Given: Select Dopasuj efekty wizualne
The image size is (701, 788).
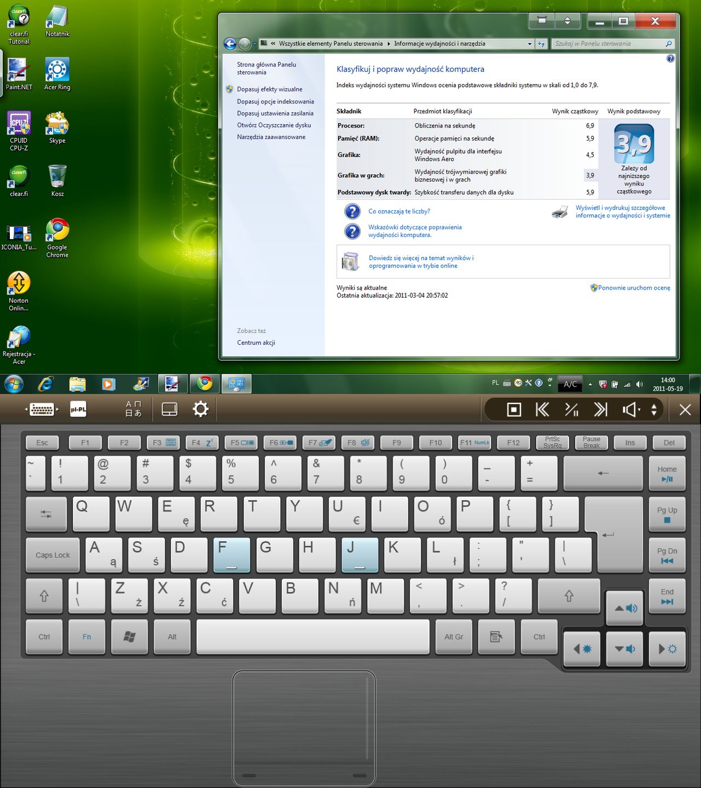Looking at the screenshot, I should coord(269,89).
